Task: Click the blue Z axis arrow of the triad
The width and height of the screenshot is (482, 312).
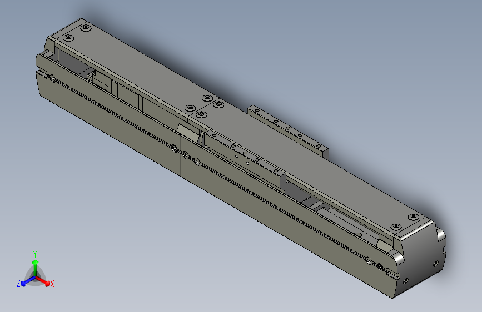Action: click(x=28, y=281)
